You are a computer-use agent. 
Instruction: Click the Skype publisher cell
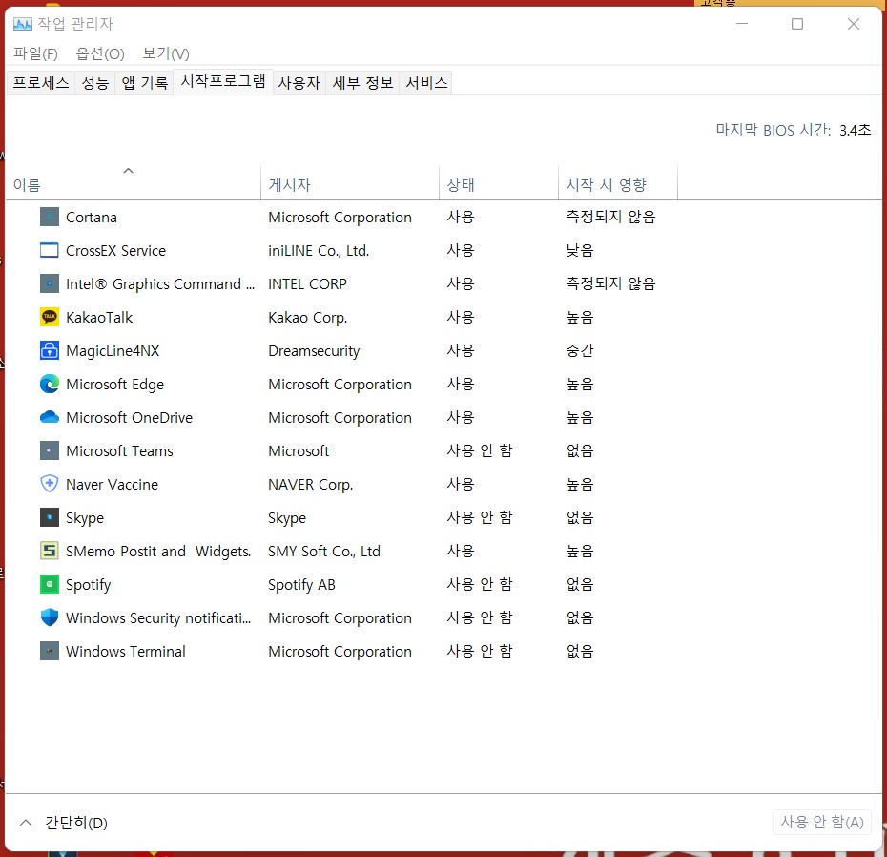pyautogui.click(x=287, y=518)
